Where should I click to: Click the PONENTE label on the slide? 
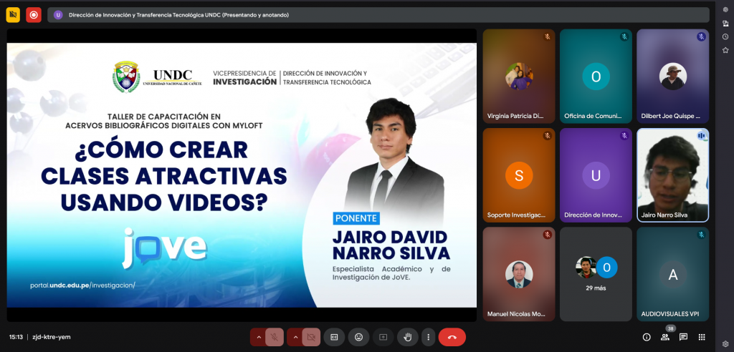click(356, 218)
